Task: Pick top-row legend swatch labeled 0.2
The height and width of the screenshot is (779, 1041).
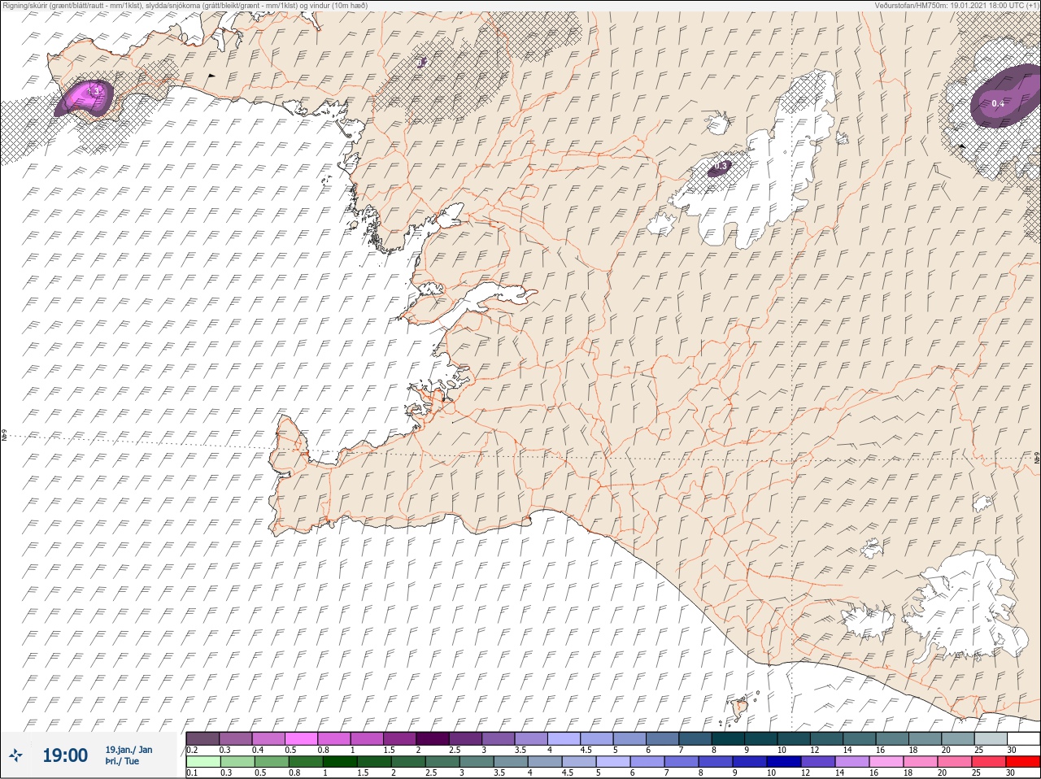Action: tap(203, 738)
